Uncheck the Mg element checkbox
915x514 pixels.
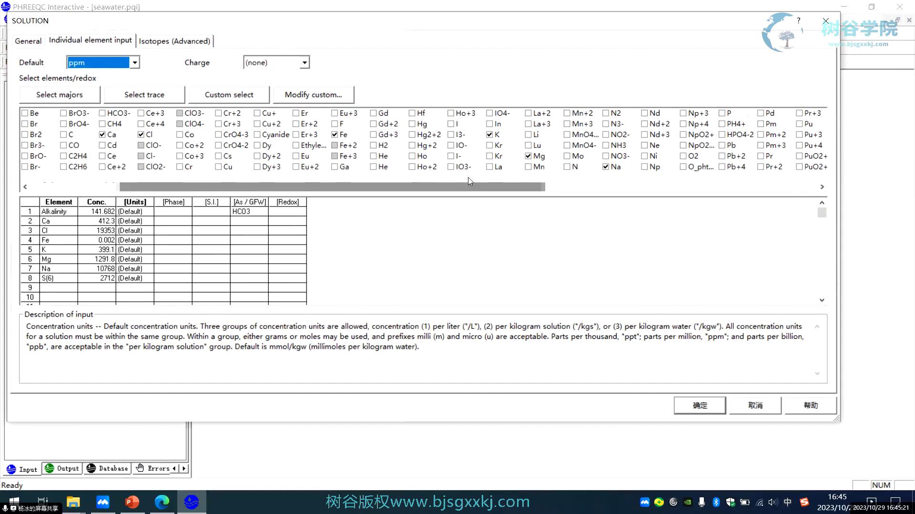(x=528, y=156)
